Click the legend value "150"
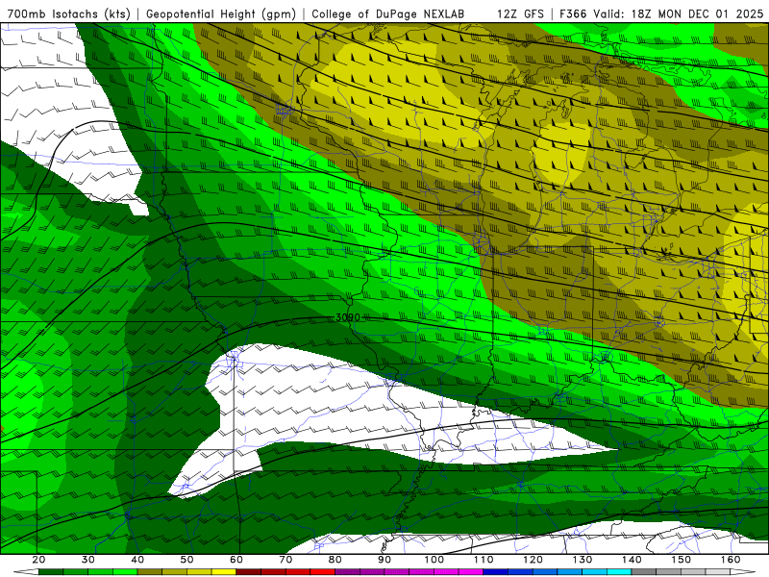Screen dimensions: 769x577 (x=682, y=560)
